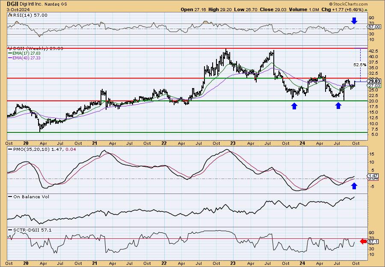Select the Open 27.16 value in header
The height and width of the screenshot is (267, 385).
[193, 9]
